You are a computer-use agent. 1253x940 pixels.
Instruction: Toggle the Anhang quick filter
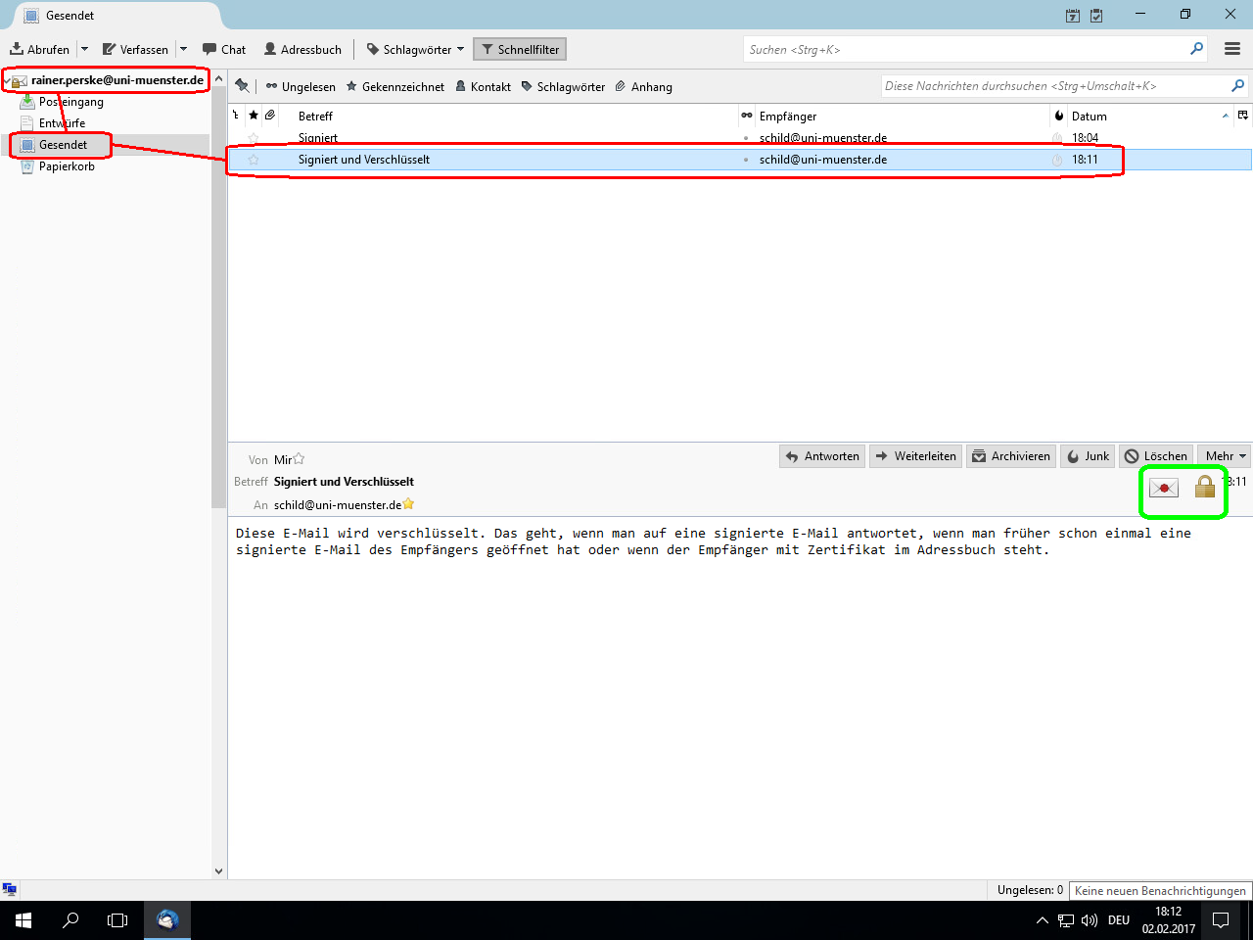pyautogui.click(x=643, y=86)
